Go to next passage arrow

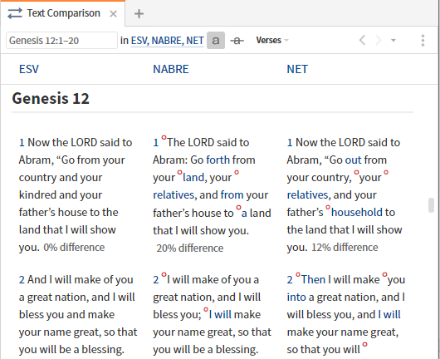click(379, 40)
